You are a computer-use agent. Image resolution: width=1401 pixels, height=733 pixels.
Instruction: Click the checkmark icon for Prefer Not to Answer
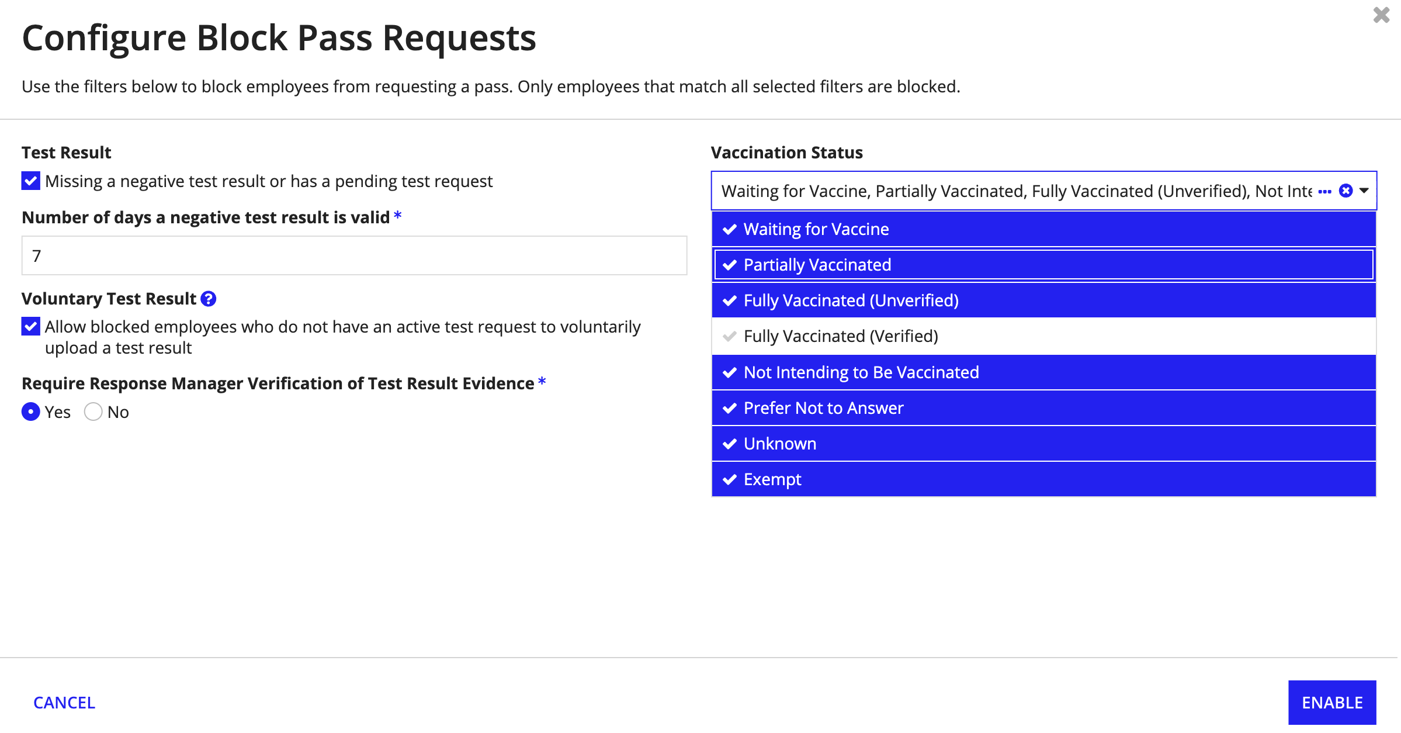730,408
